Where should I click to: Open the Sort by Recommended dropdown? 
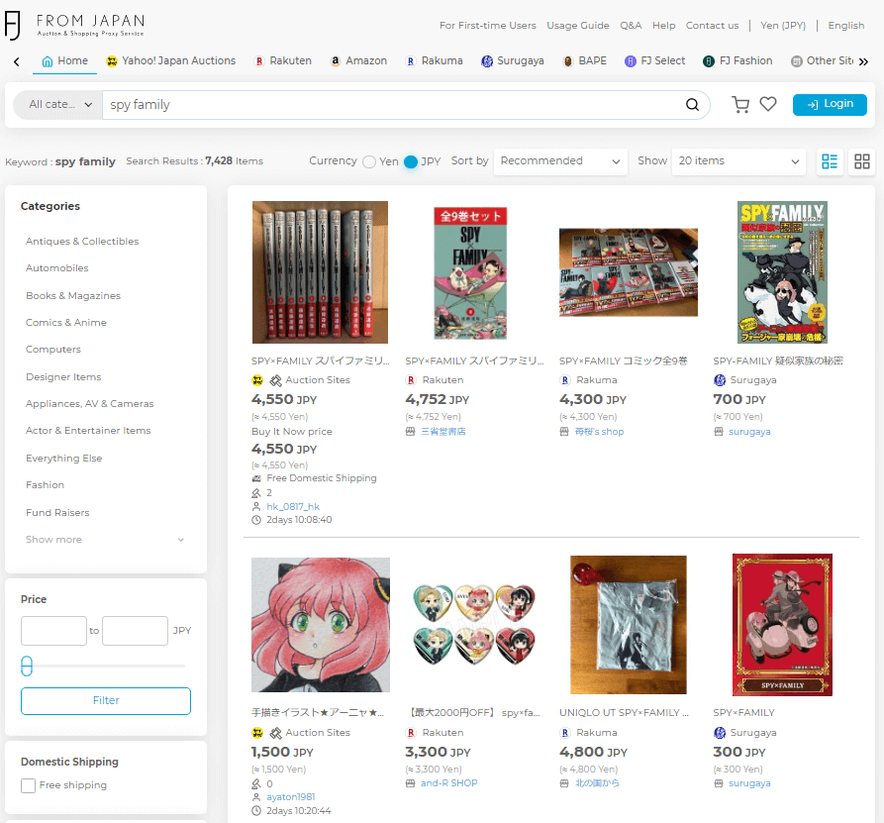point(560,161)
